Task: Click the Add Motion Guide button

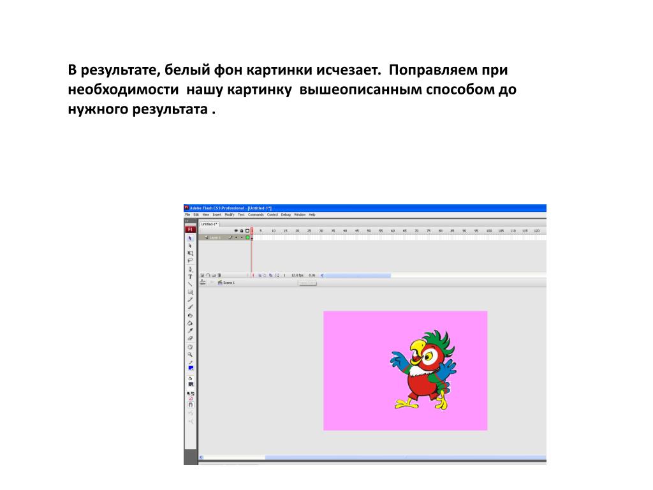Action: tap(208, 276)
